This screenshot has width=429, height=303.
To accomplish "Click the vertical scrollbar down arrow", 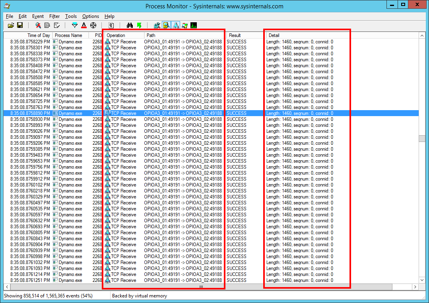I will click(x=422, y=280).
